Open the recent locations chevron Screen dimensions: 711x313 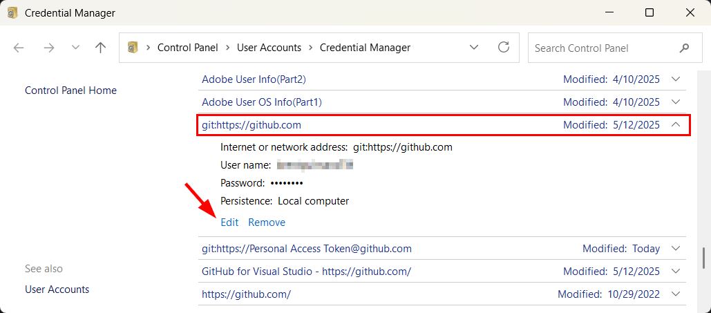(x=75, y=48)
